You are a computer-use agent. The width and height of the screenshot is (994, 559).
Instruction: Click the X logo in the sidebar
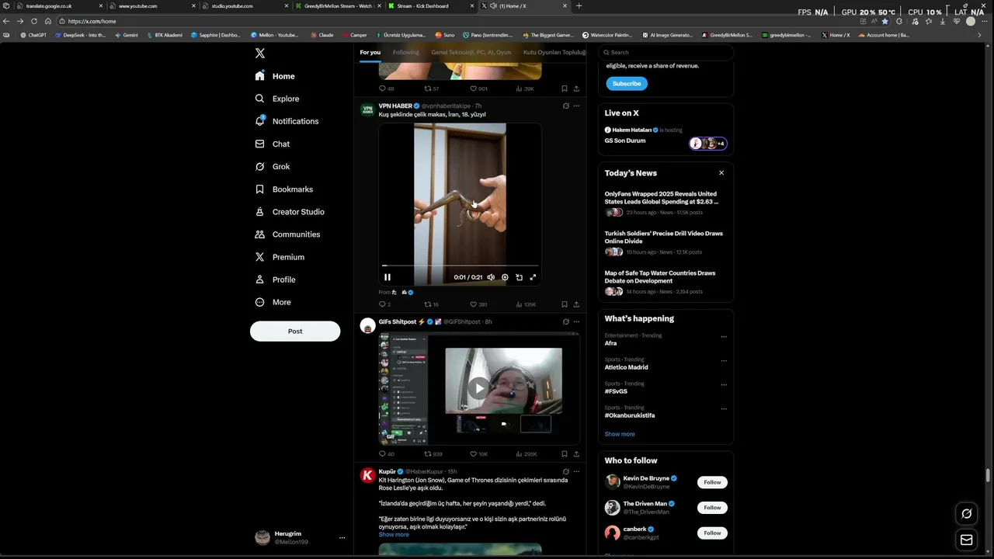pyautogui.click(x=260, y=54)
